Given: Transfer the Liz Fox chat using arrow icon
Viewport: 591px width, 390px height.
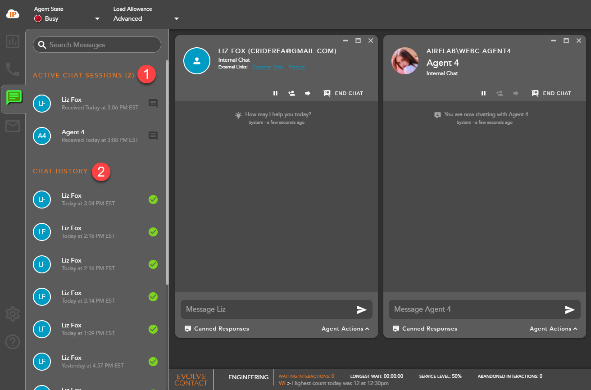Looking at the screenshot, I should [308, 93].
